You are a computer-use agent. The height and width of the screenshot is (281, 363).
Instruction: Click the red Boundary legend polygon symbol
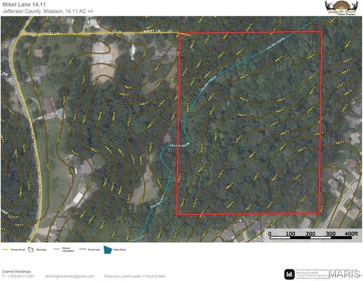point(31,250)
